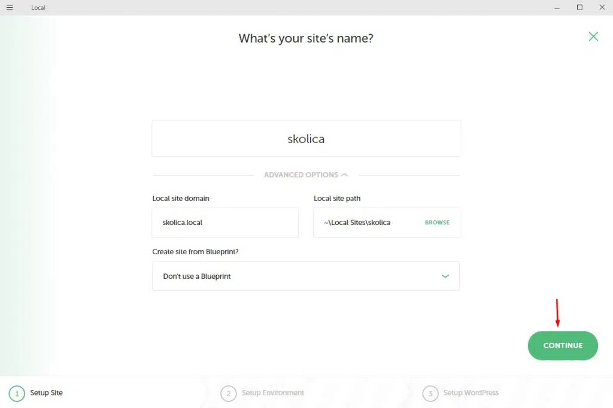
Task: Click Browse to choose the site path
Action: pos(437,223)
